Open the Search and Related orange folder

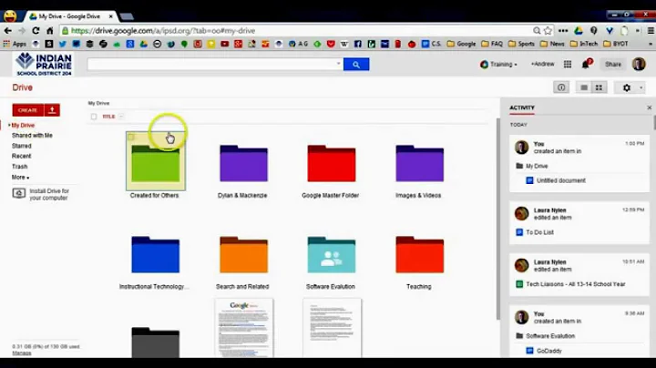[x=243, y=255]
